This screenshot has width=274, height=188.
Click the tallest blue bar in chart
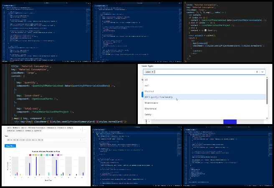pos(36,166)
